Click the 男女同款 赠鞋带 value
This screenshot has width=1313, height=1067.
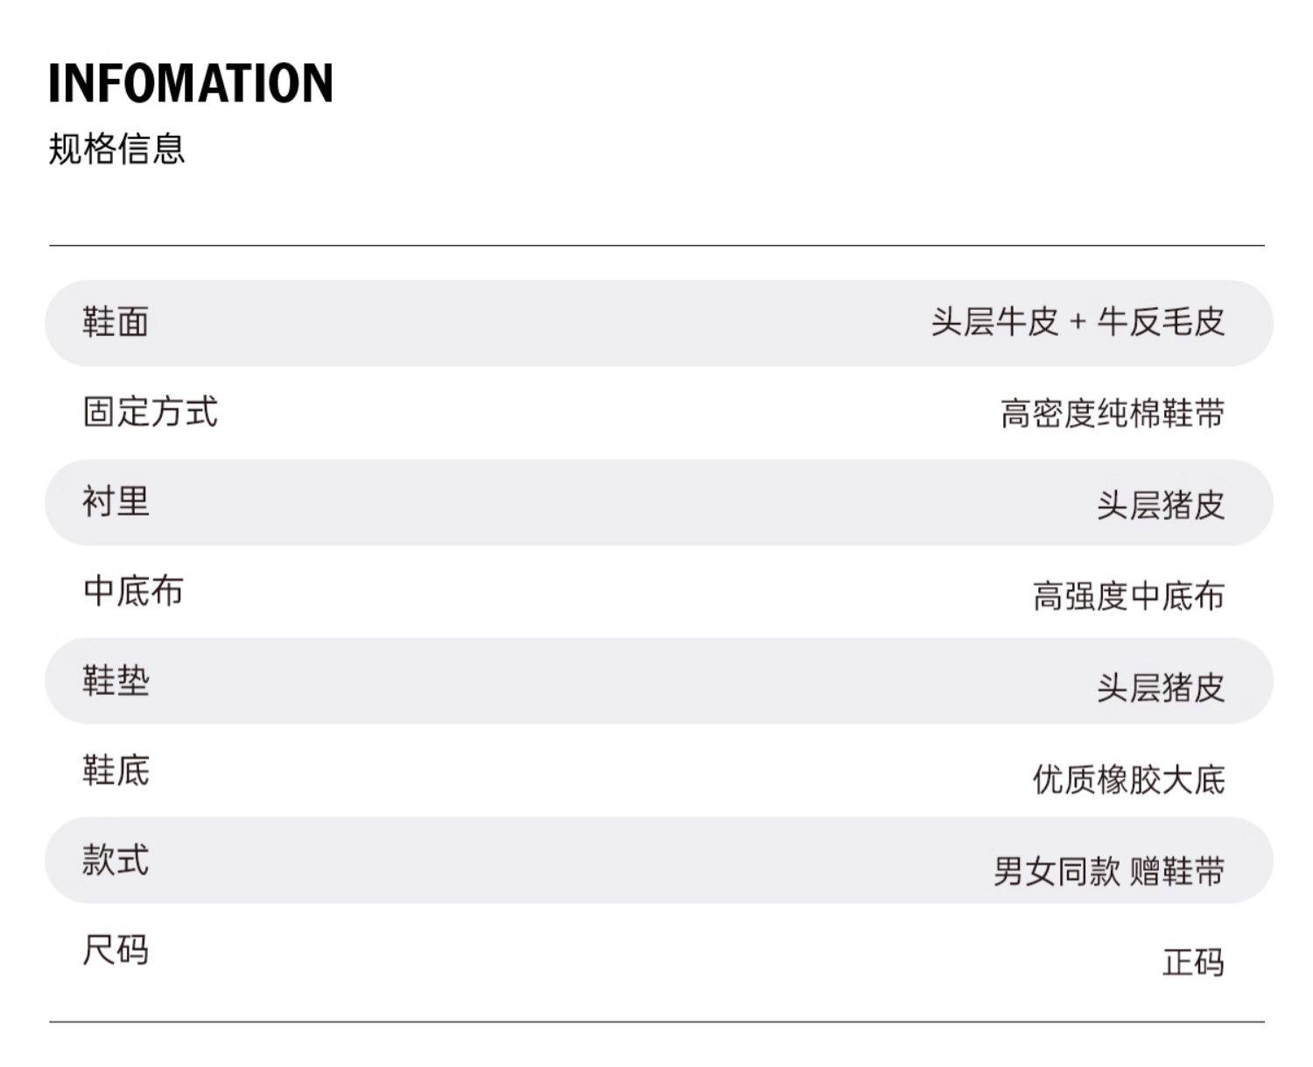[1108, 871]
